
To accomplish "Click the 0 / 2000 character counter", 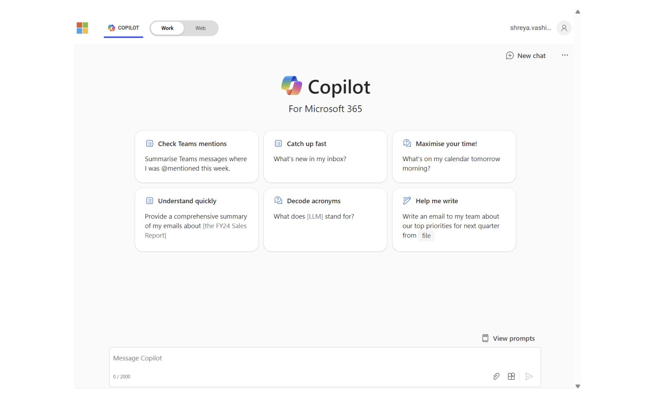I will pyautogui.click(x=122, y=377).
